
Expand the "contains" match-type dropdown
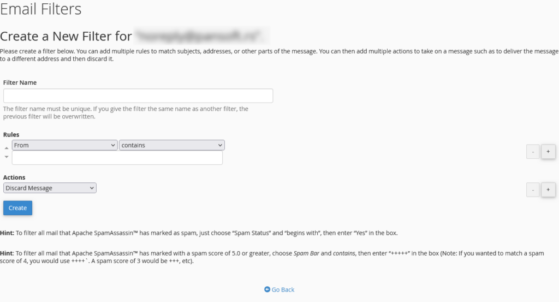coord(172,145)
